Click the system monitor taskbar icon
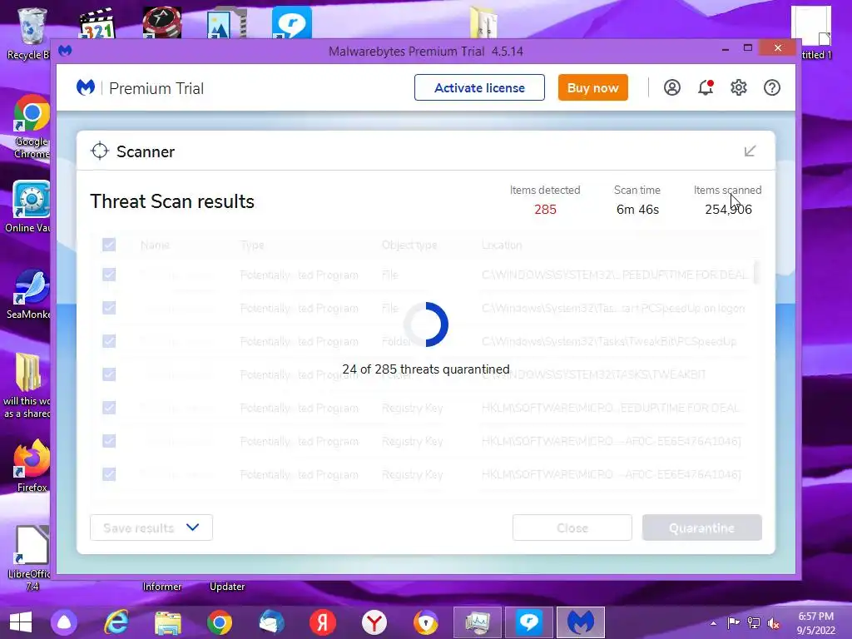852x639 pixels. [x=477, y=622]
